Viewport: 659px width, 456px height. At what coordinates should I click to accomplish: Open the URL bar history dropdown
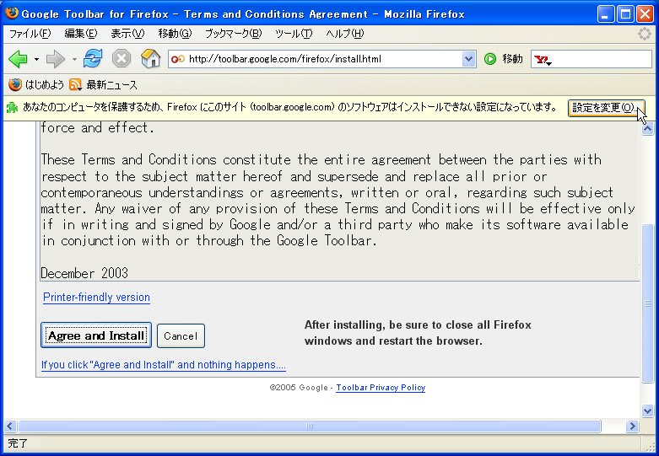469,59
